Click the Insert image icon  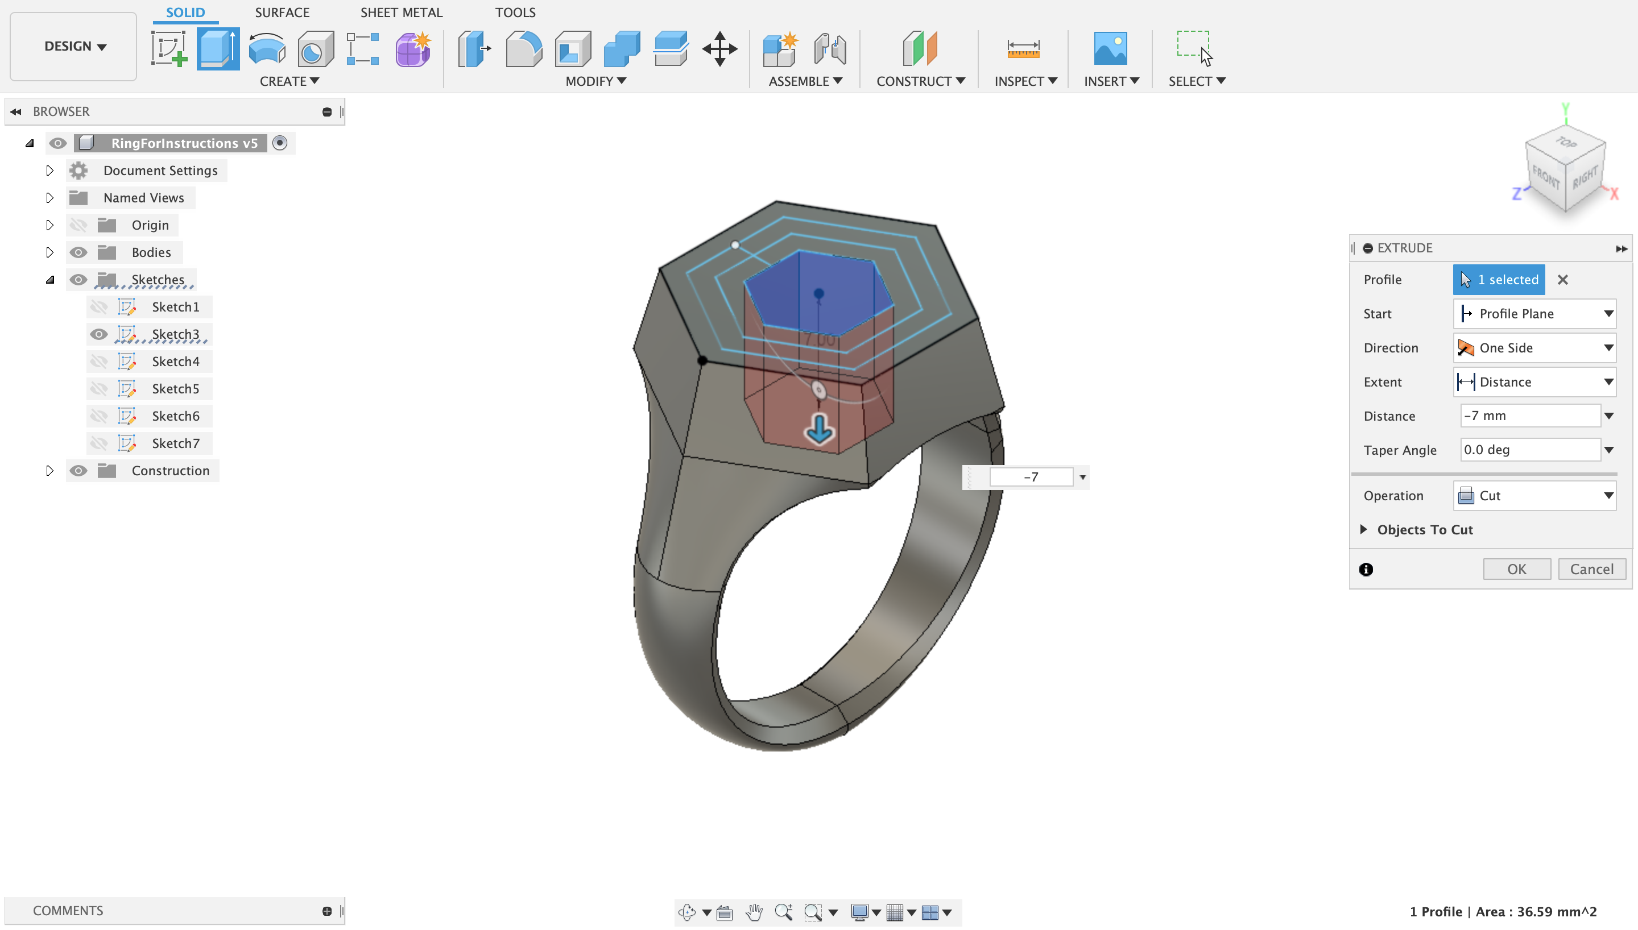coord(1110,48)
